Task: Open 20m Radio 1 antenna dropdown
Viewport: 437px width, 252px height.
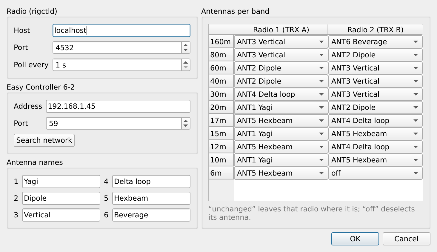Action: tap(281, 107)
